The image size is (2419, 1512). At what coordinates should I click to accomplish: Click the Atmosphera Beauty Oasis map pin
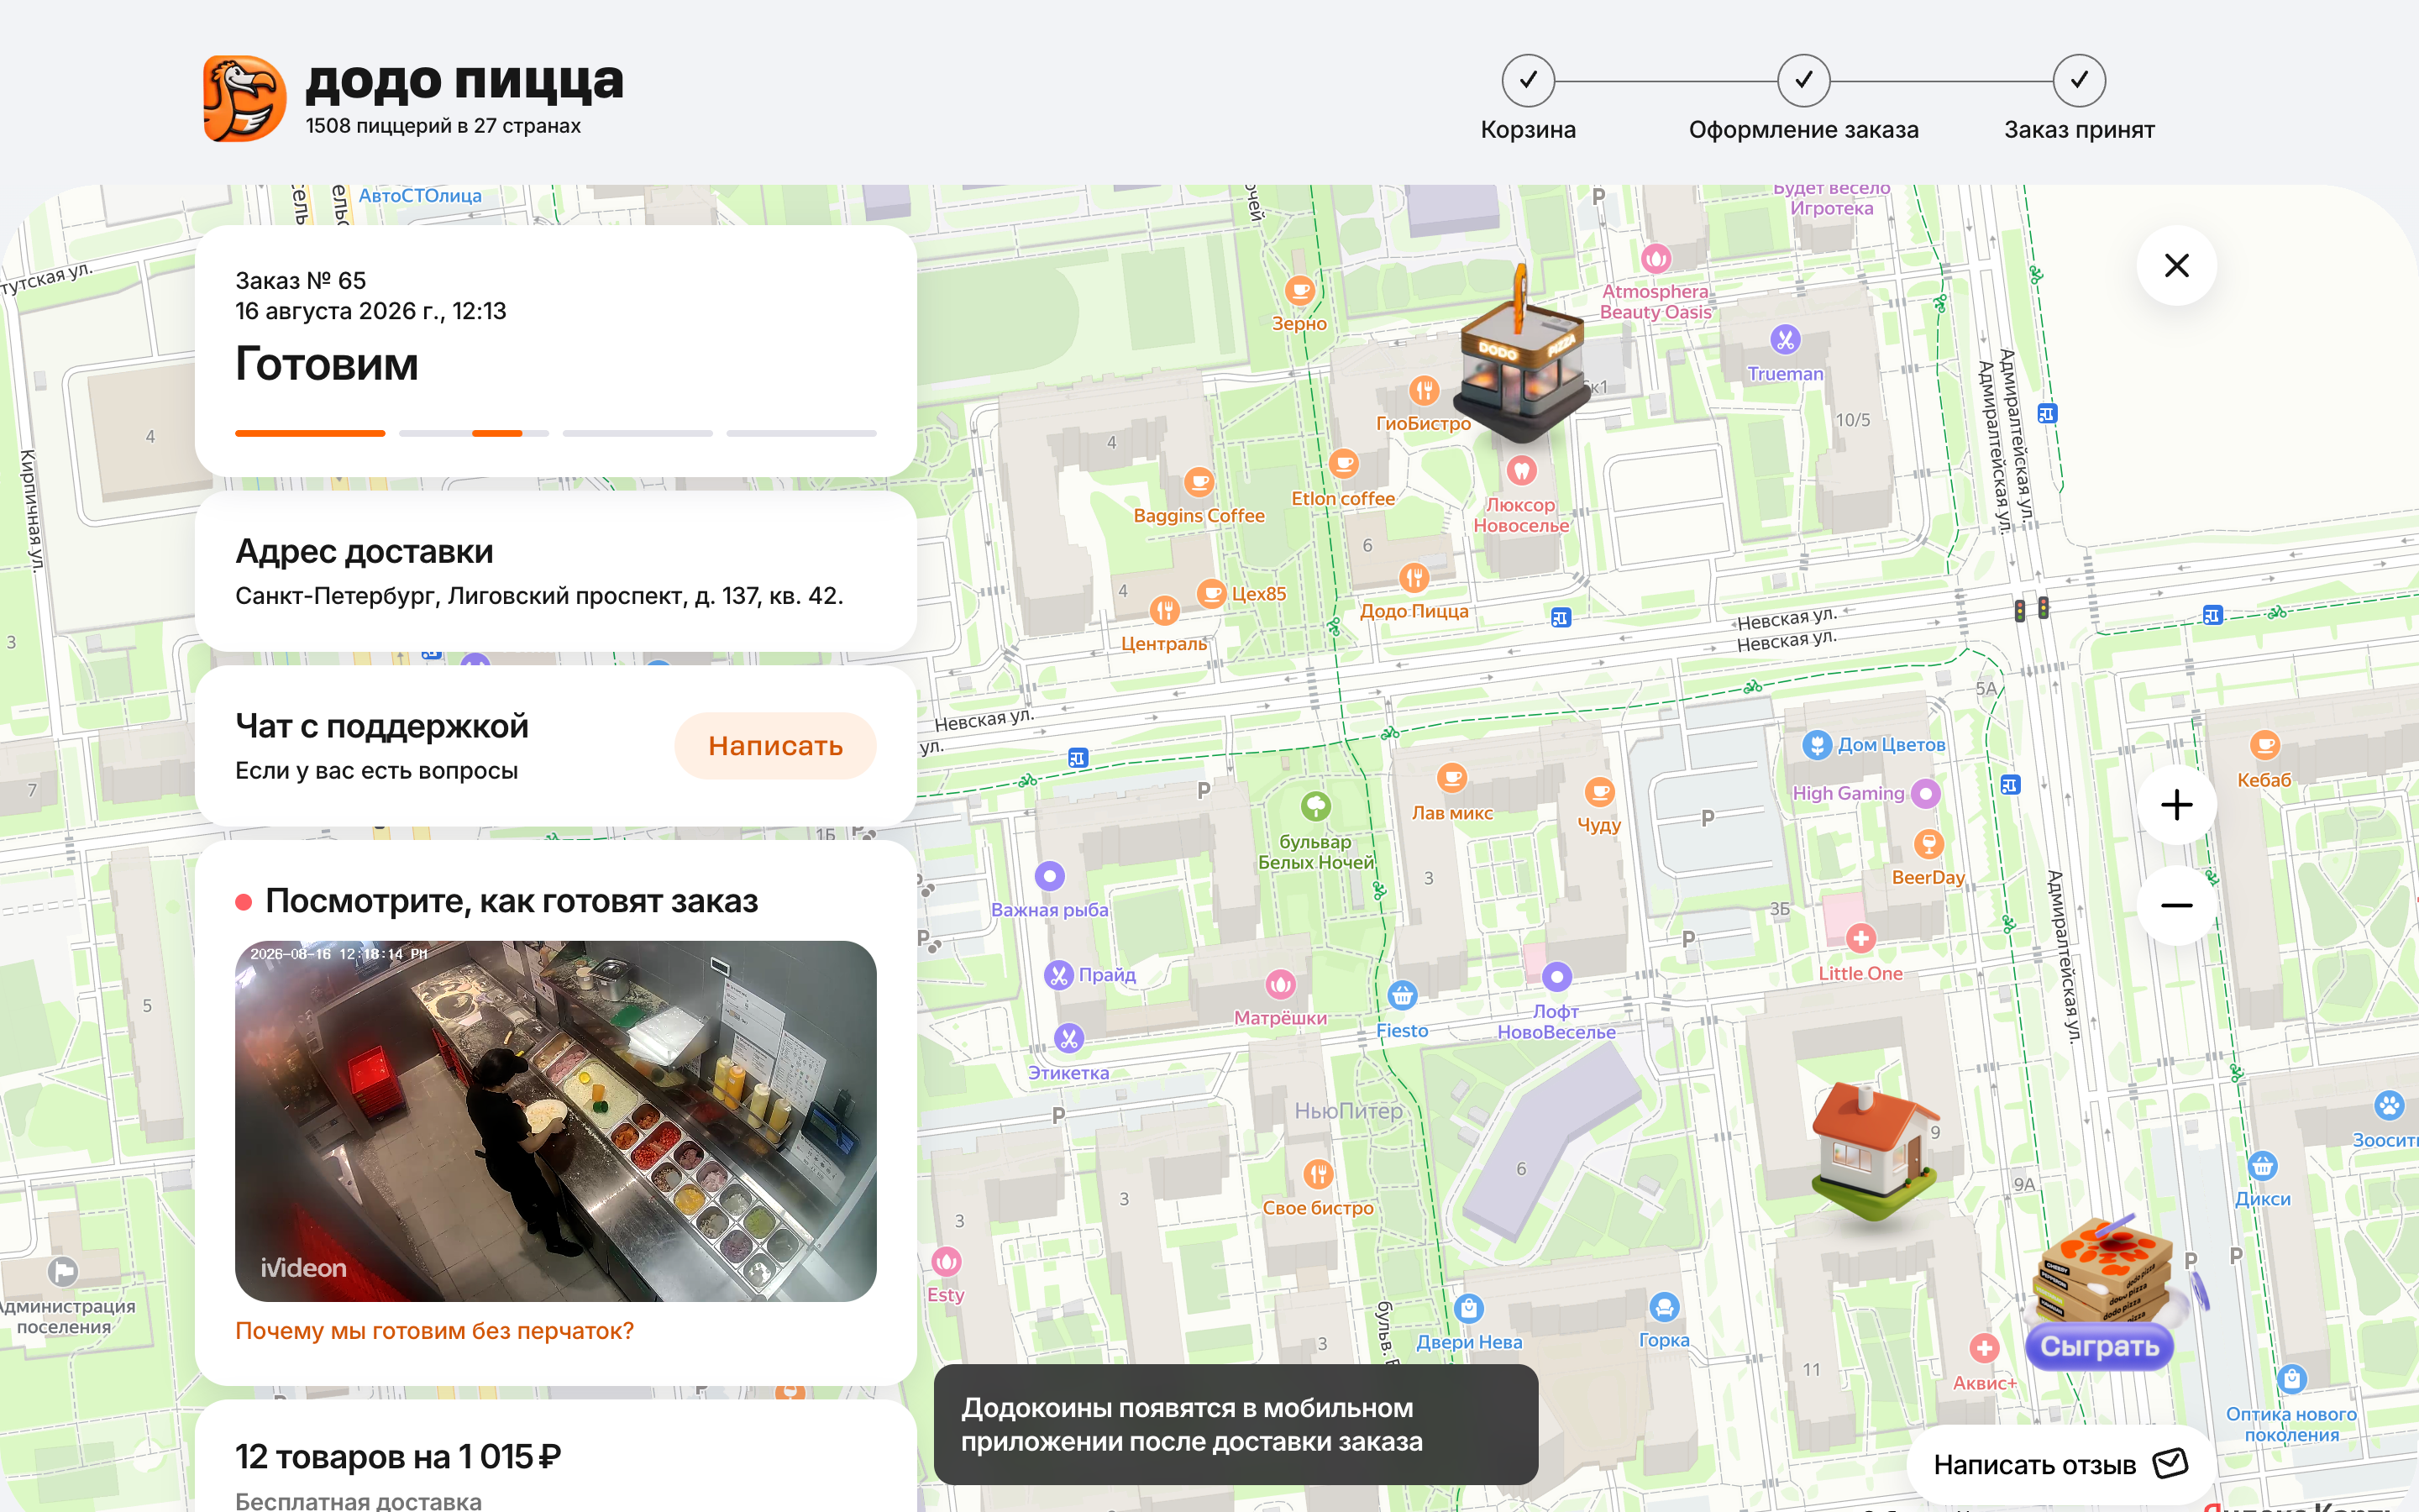click(x=1656, y=259)
